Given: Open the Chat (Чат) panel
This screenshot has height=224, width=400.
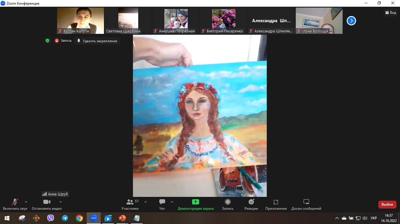Looking at the screenshot, I should (x=162, y=204).
